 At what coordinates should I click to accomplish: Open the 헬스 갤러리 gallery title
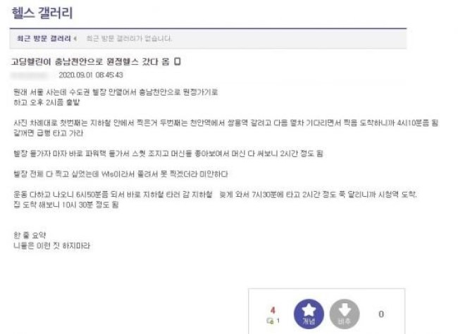tap(42, 13)
